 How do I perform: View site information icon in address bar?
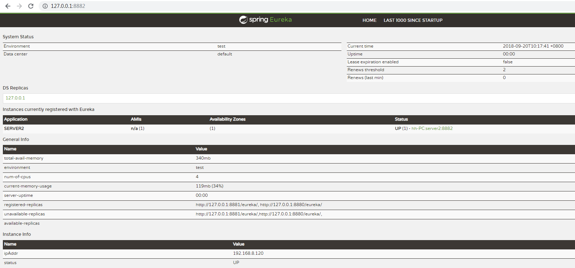coord(45,6)
